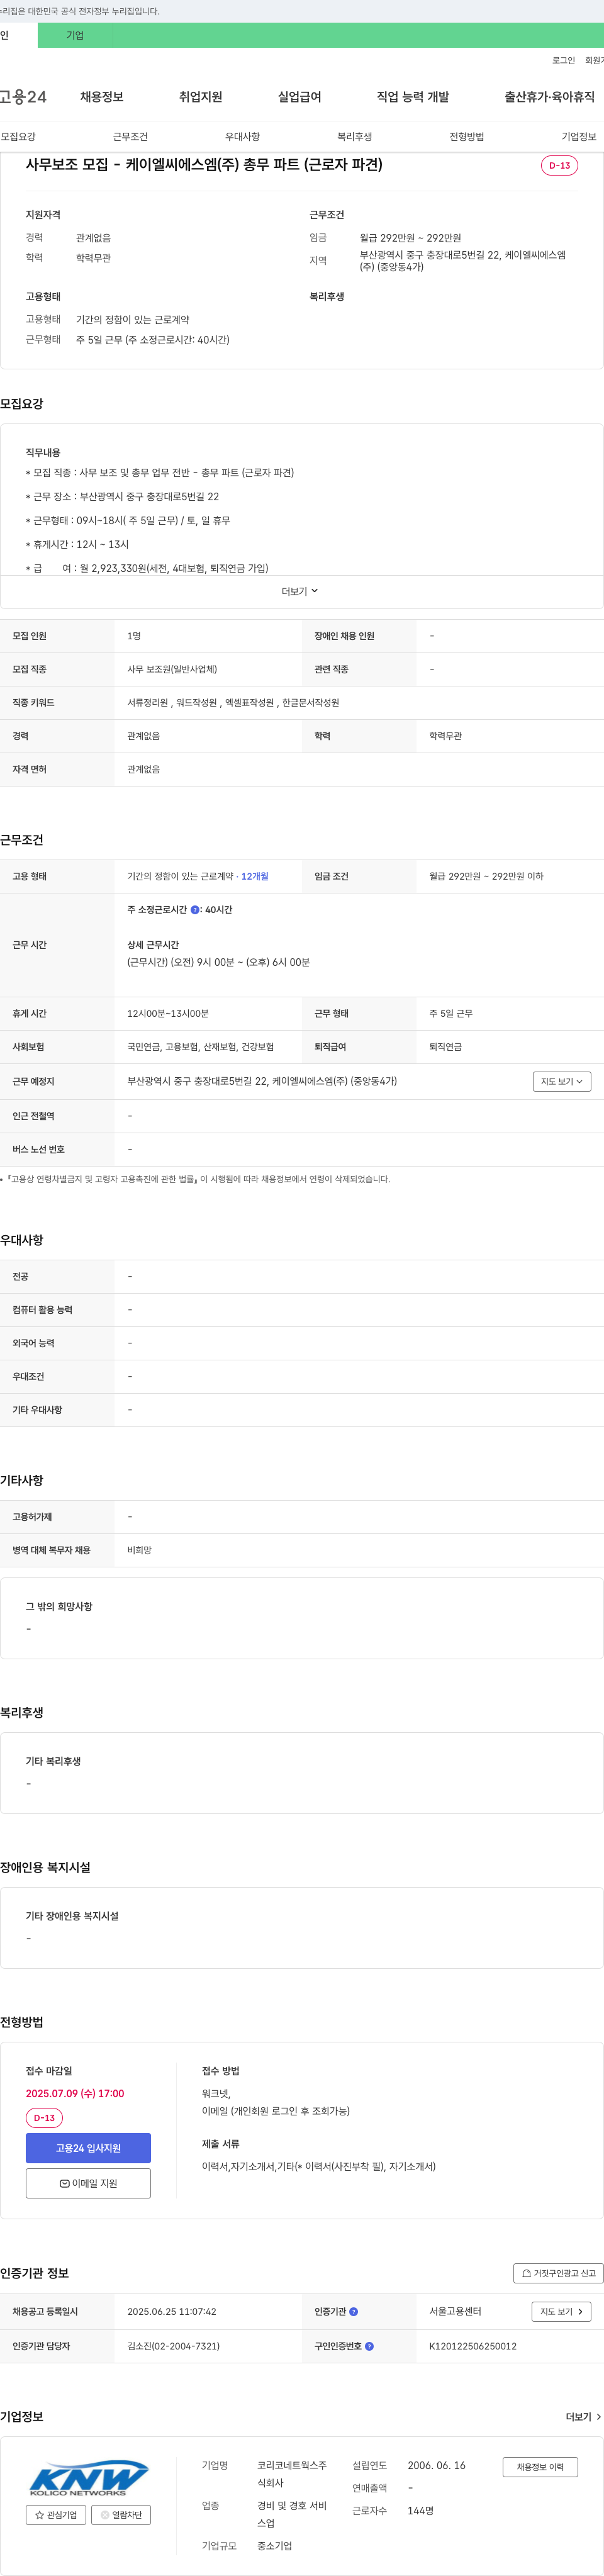Click company name 코리코네트웍스주식회사
Image resolution: width=604 pixels, height=2576 pixels.
pyautogui.click(x=292, y=2474)
